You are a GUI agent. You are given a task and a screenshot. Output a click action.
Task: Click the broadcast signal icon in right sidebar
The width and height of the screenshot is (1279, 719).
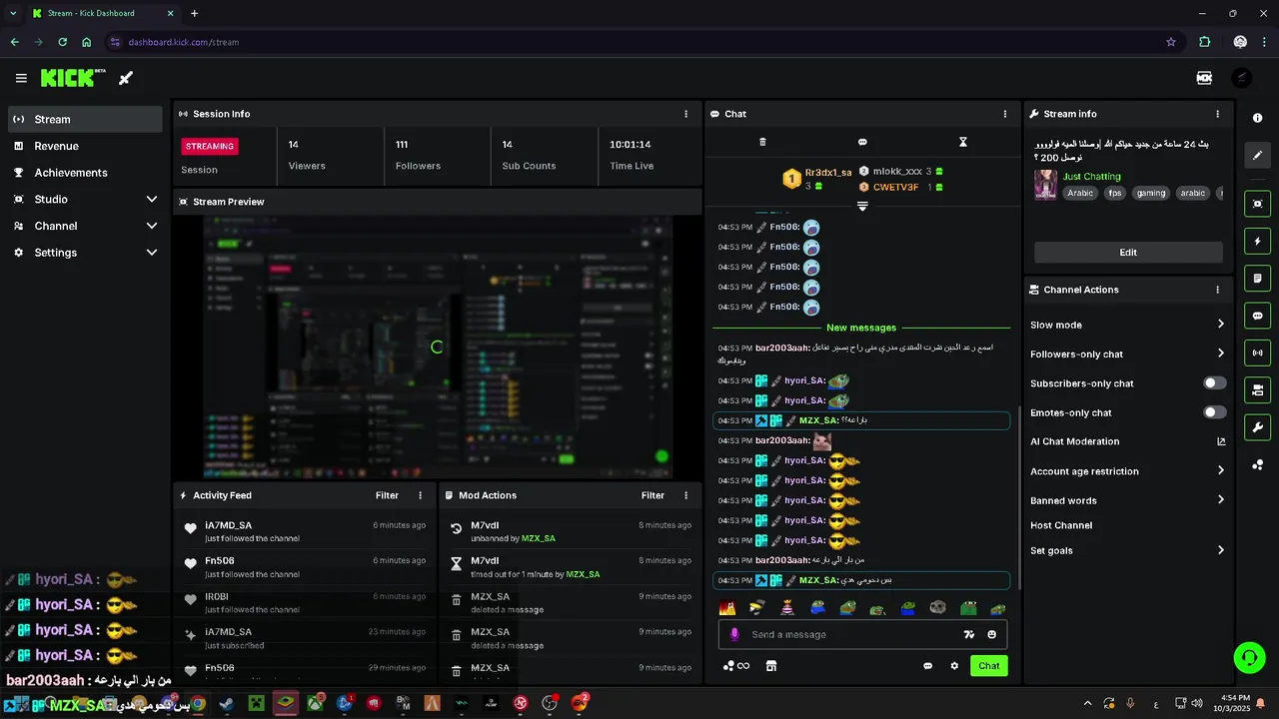1257,353
